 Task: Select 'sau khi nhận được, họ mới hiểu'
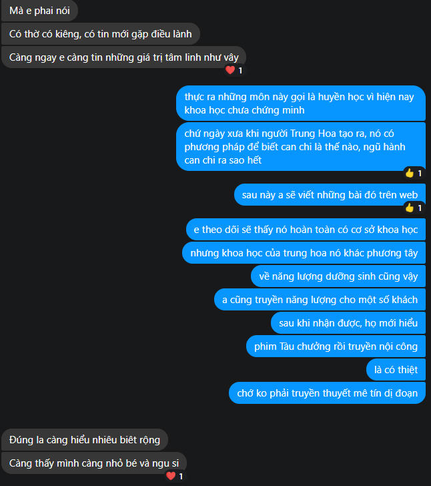[x=348, y=323]
